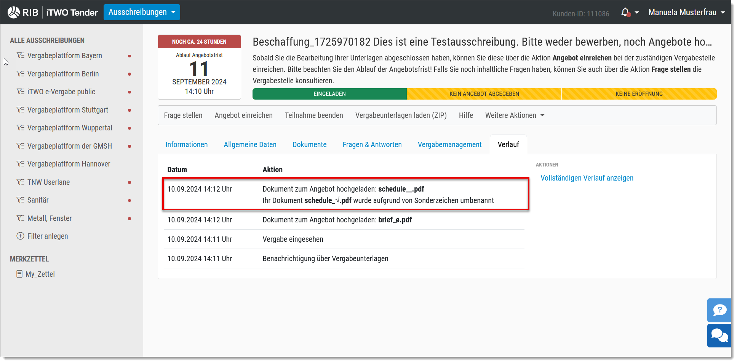Screen dimensions: 737x363
Task: Select the Verlauf tab
Action: (508, 144)
